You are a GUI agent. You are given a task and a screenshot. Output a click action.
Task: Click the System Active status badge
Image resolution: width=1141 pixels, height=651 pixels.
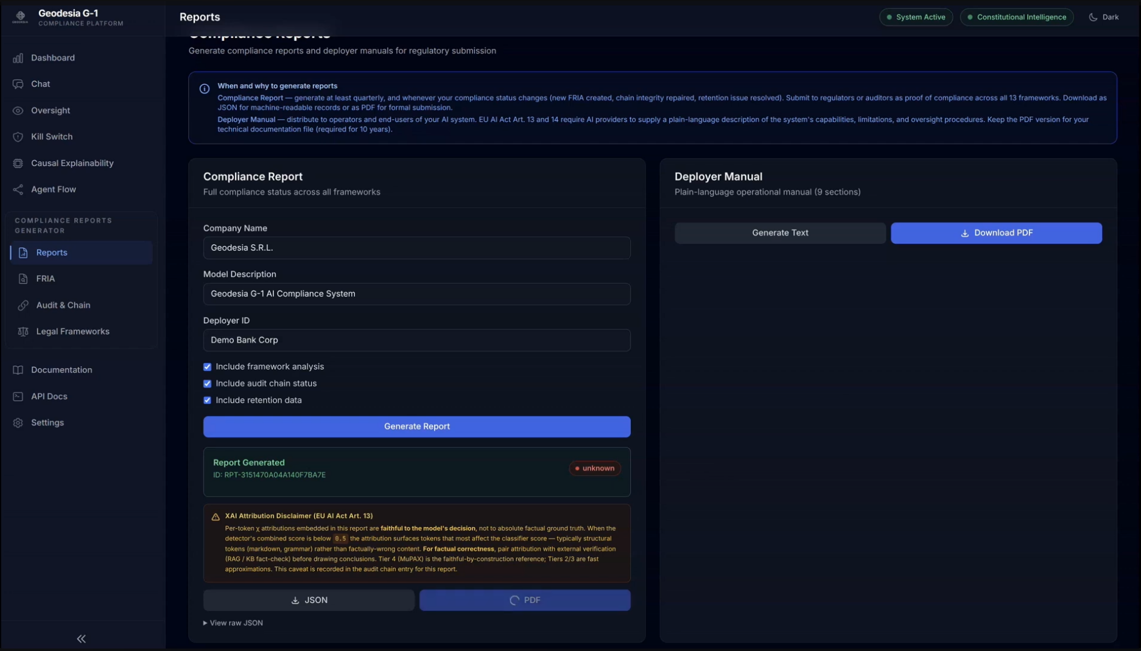[916, 17]
